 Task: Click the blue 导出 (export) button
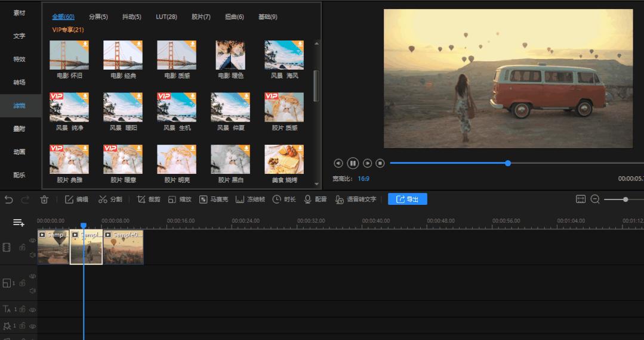407,199
